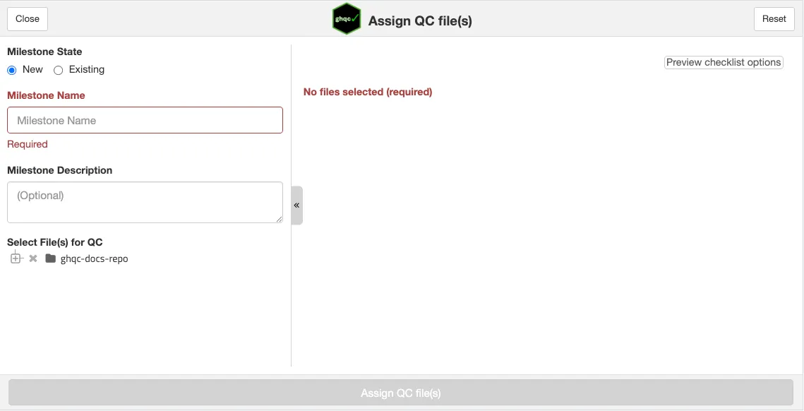Click the Milestone State heading label
The width and height of the screenshot is (804, 411).
44,52
